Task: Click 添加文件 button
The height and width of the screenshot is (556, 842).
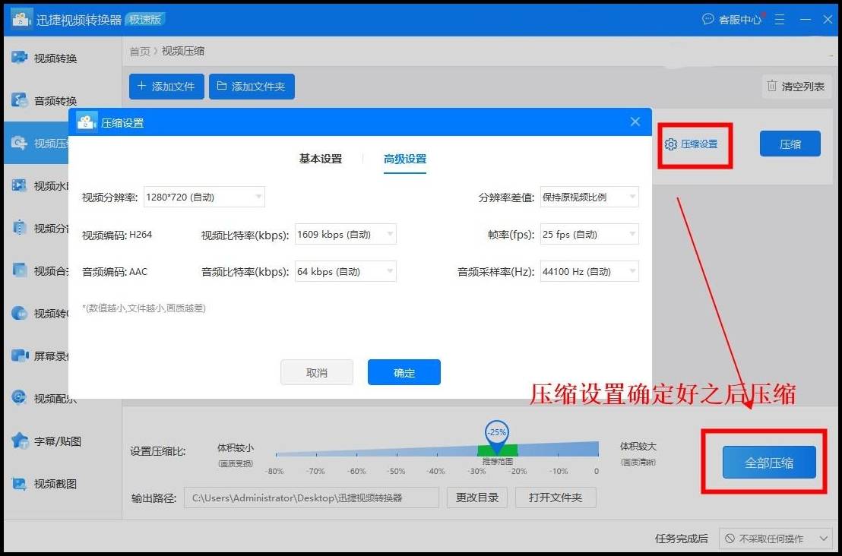Action: (166, 87)
